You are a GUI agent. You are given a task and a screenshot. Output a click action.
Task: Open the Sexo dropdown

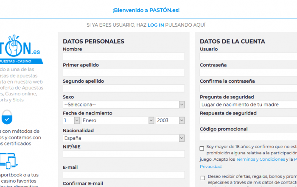124,104
